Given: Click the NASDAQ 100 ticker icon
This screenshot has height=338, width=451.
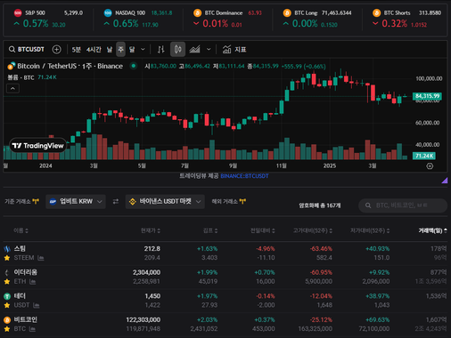Looking at the screenshot, I should click(x=108, y=12).
